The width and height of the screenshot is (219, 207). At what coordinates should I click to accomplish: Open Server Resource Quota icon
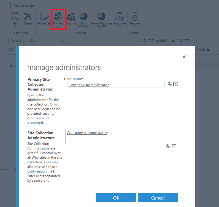(x=101, y=16)
